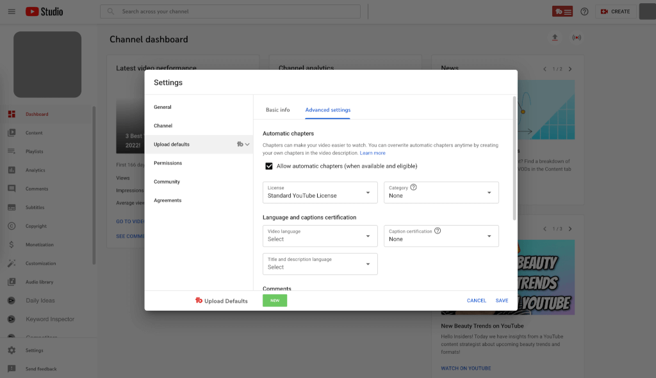The height and width of the screenshot is (378, 656).
Task: Expand the Caption certification dropdown
Action: tap(441, 236)
